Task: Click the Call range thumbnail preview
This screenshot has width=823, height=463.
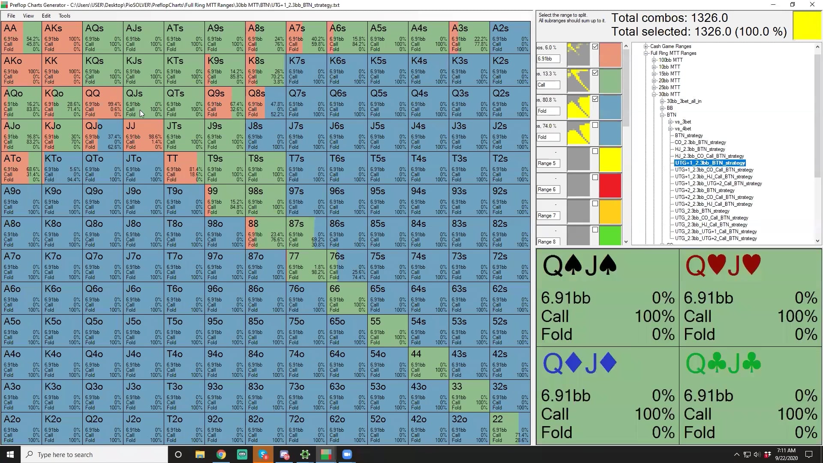Action: (578, 81)
